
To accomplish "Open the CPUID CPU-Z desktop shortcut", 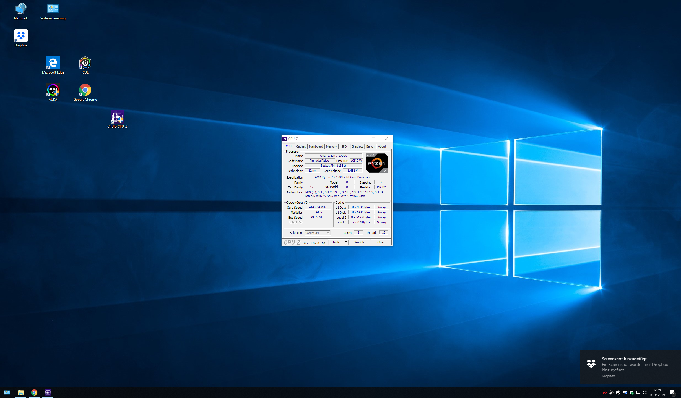I will (117, 117).
